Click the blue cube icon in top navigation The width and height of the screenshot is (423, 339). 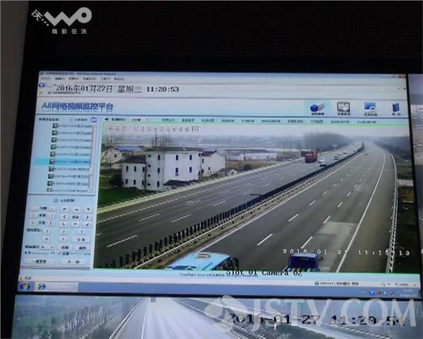[317, 107]
